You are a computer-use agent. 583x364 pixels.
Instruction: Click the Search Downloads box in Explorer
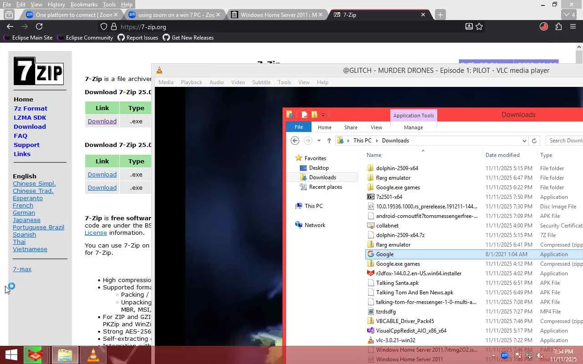coord(565,141)
